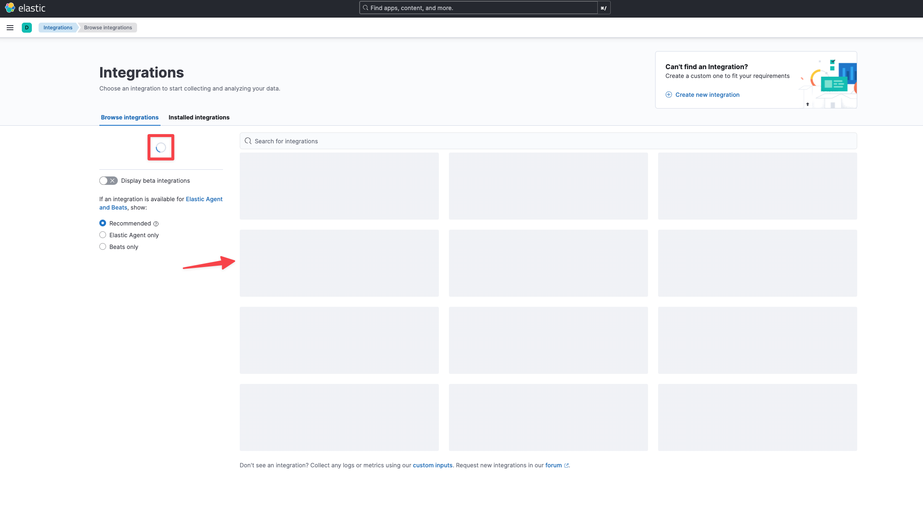Viewport: 923px width, 526px height.
Task: Switch to Installed integrations tab
Action: 199,117
